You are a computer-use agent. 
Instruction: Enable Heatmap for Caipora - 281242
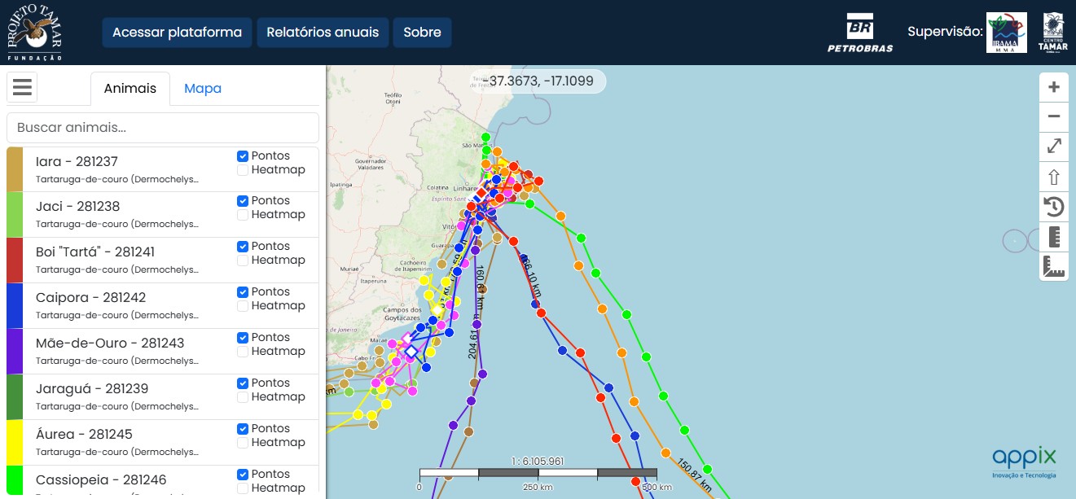tap(242, 307)
